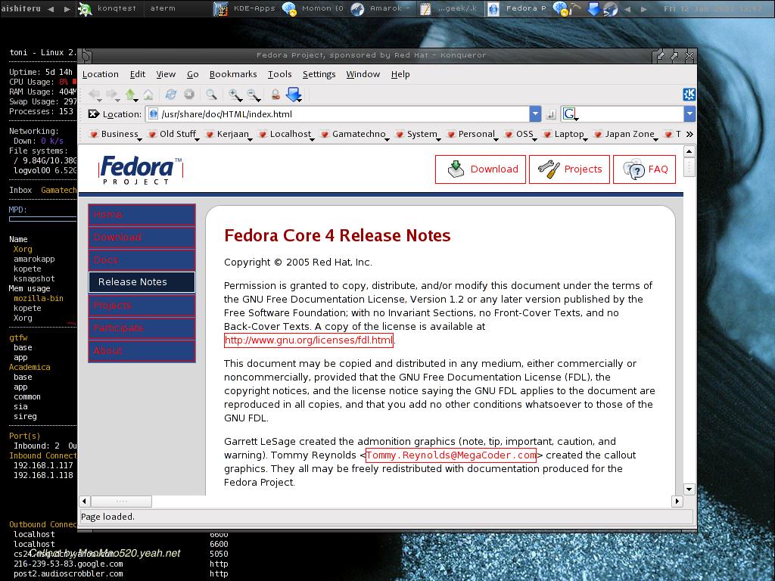Open Docs in the Fedora sidebar

[x=142, y=260]
